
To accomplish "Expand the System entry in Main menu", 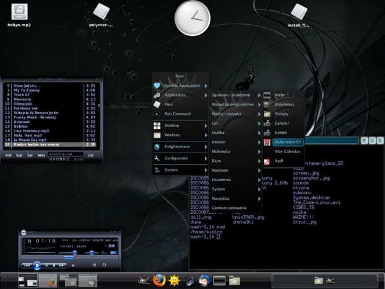I will [x=181, y=170].
